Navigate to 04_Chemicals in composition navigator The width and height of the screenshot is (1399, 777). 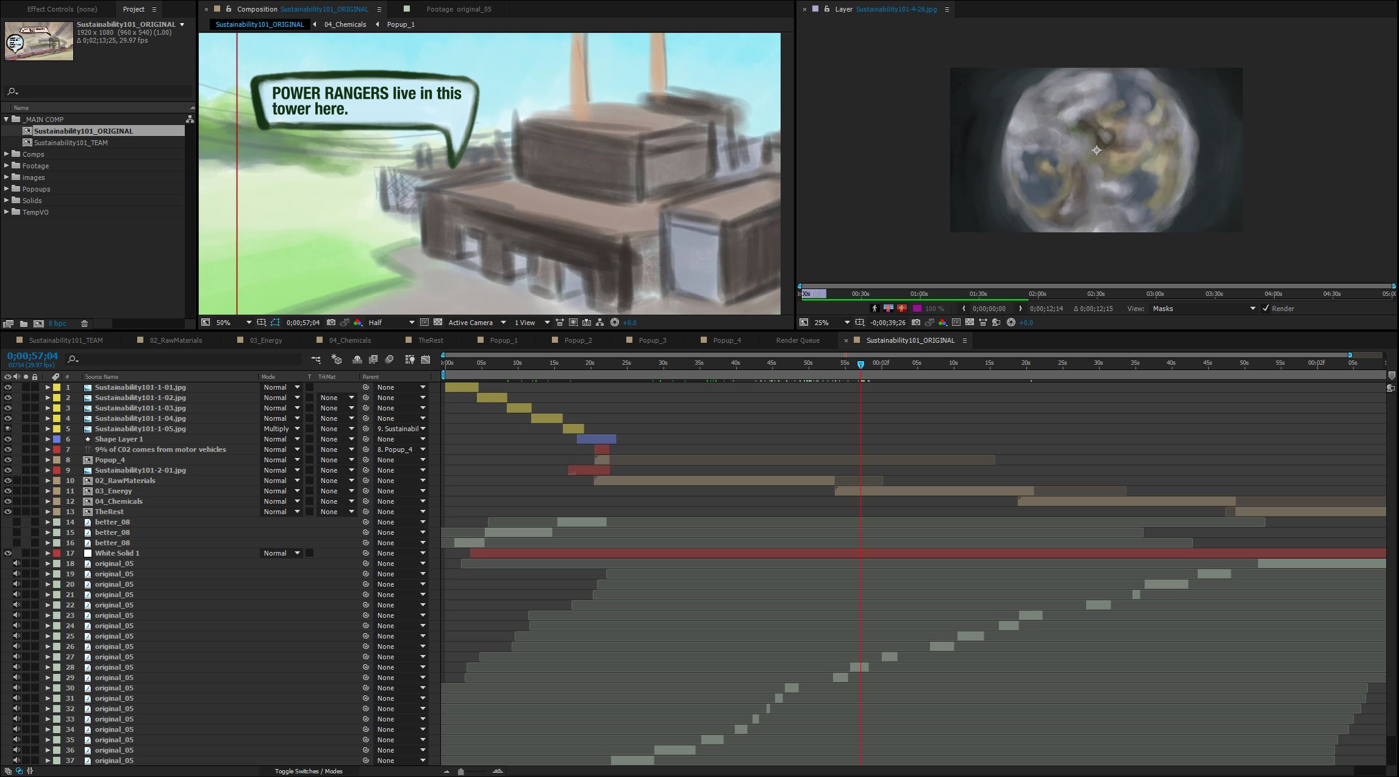point(345,24)
